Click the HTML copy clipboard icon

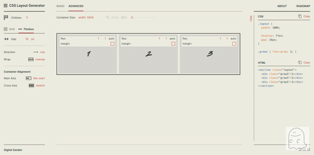(x=300, y=62)
